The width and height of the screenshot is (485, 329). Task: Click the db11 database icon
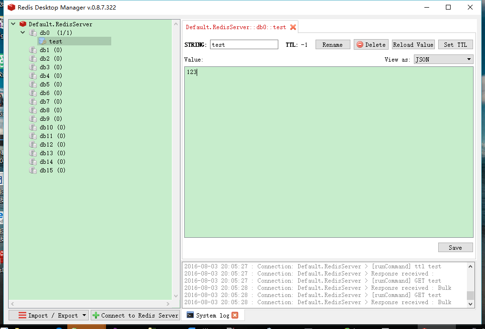[33, 136]
